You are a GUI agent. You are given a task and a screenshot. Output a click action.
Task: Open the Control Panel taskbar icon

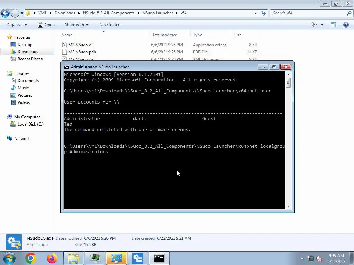[116, 258]
